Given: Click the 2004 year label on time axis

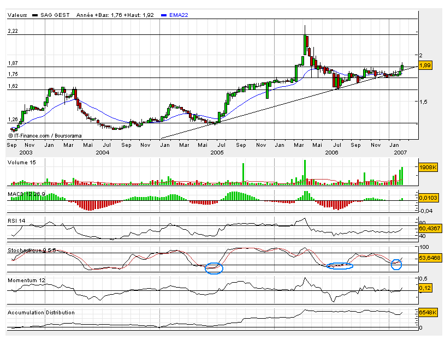Looking at the screenshot, I should click(x=103, y=153).
